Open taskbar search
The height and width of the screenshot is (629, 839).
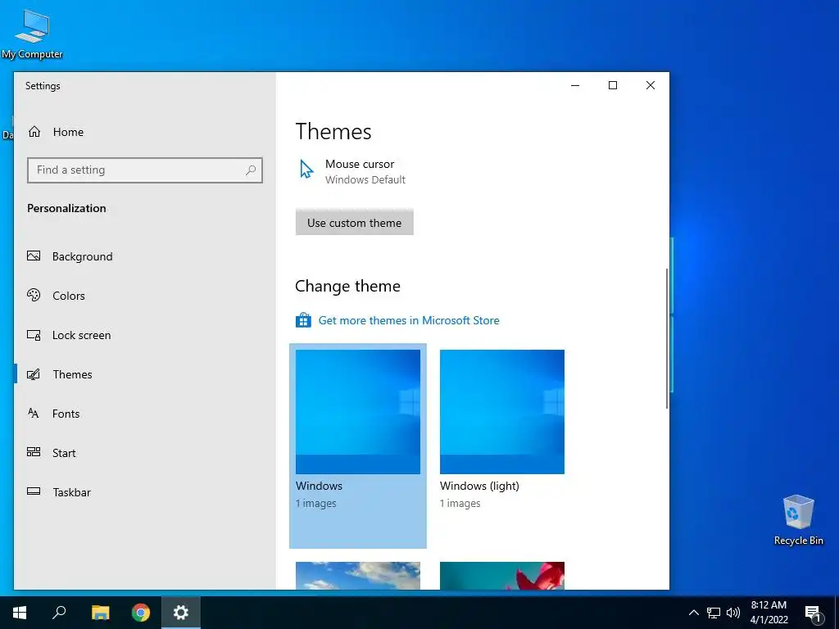(59, 613)
